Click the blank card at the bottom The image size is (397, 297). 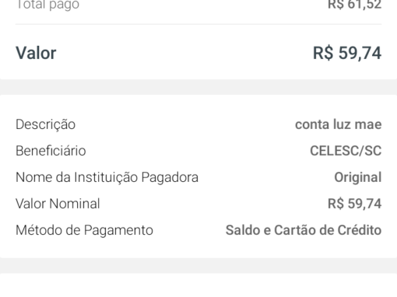coord(198,285)
